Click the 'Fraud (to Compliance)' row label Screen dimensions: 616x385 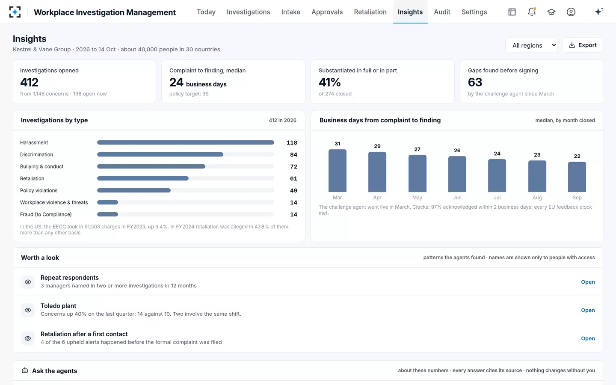[x=46, y=214]
